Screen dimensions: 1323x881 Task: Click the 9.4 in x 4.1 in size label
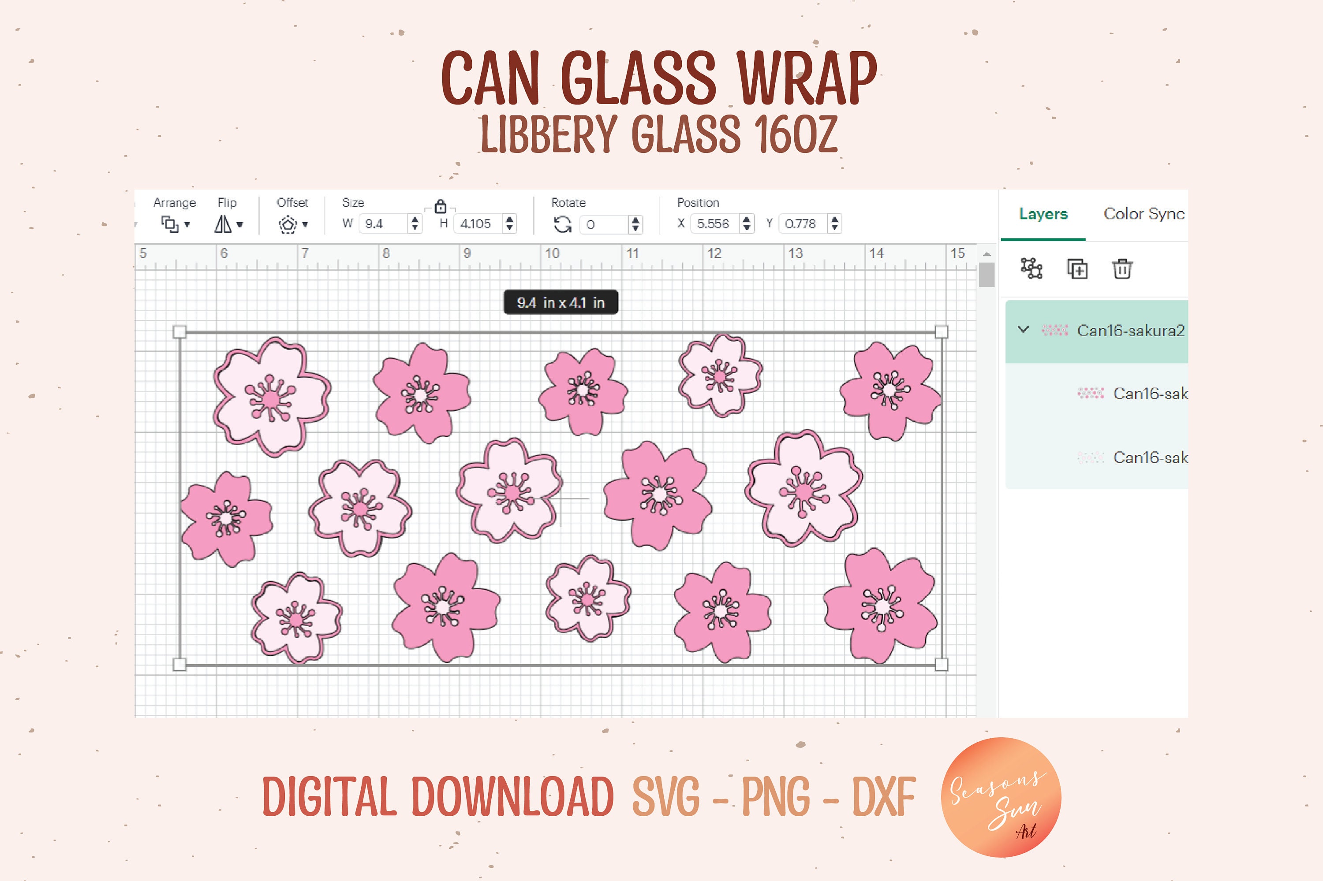click(561, 302)
